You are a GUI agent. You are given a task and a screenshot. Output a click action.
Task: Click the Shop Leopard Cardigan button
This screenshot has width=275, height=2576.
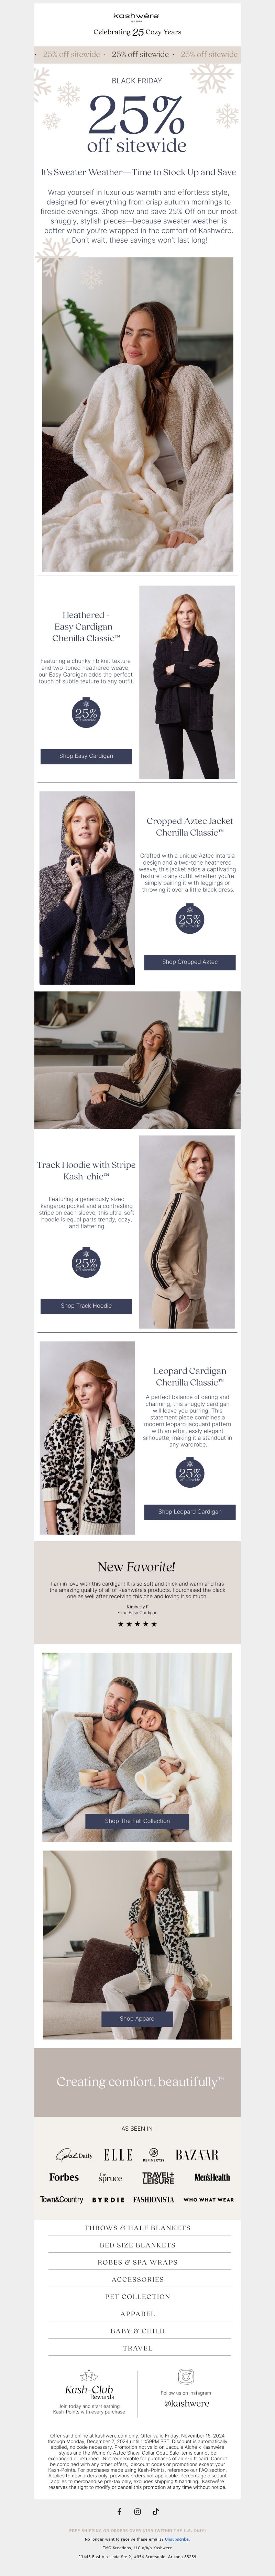[x=190, y=1512]
